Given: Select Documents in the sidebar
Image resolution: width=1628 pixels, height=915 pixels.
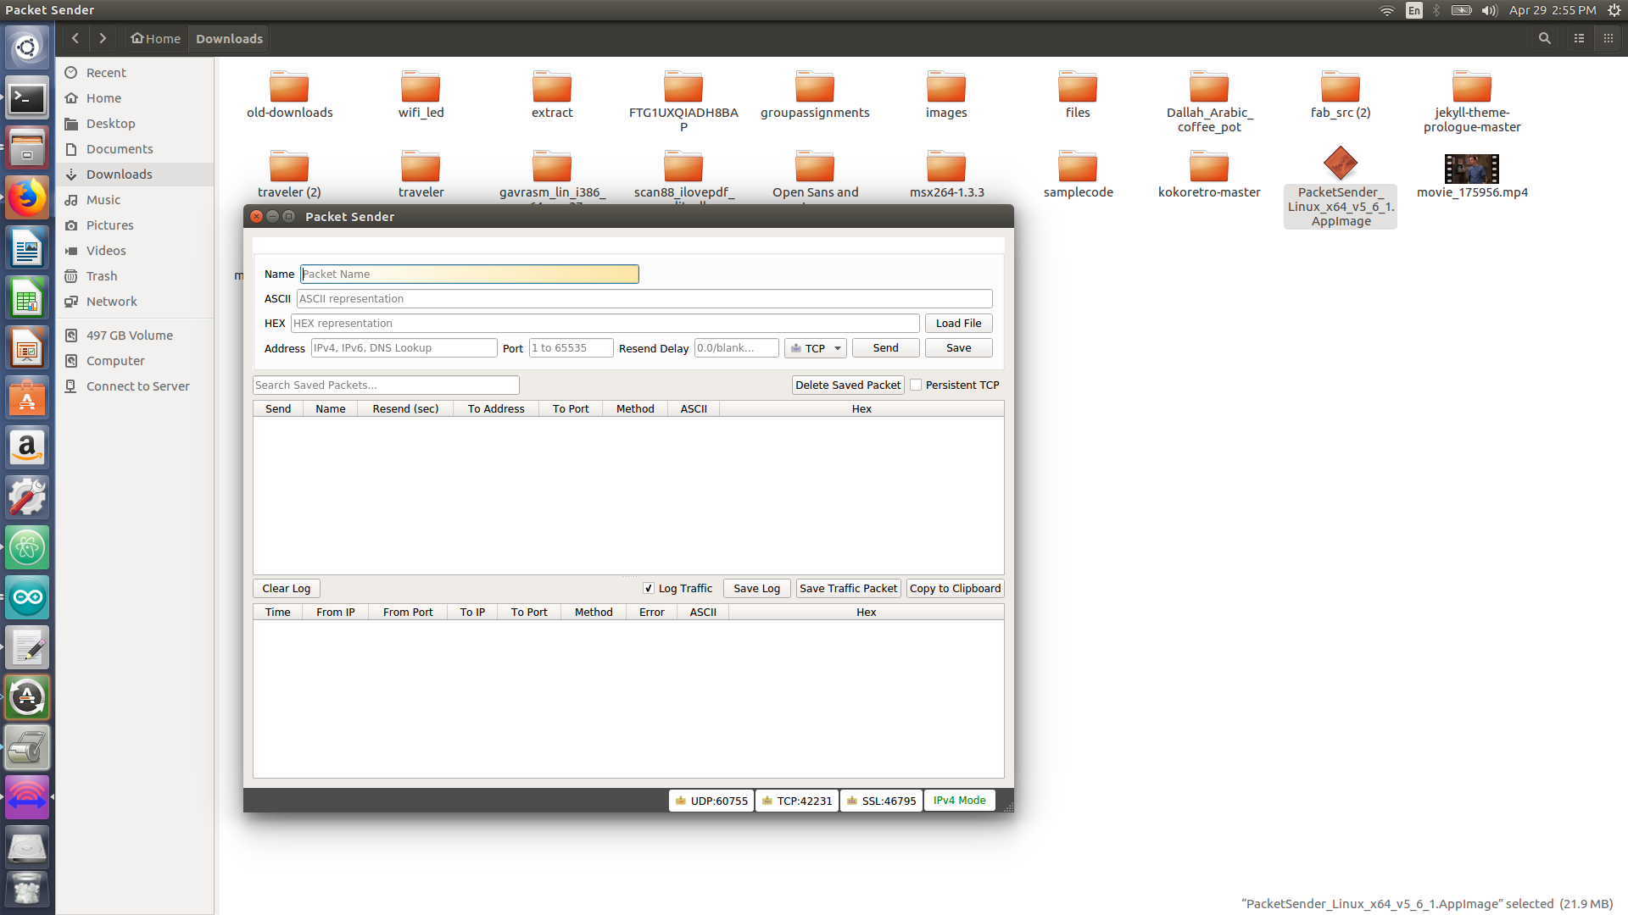Looking at the screenshot, I should [120, 149].
